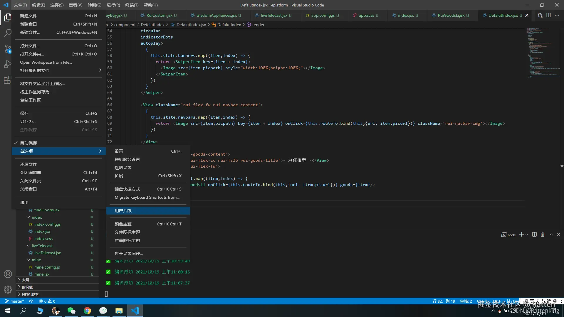
Task: Toggle the 自动保存 auto save option
Action: tap(28, 143)
